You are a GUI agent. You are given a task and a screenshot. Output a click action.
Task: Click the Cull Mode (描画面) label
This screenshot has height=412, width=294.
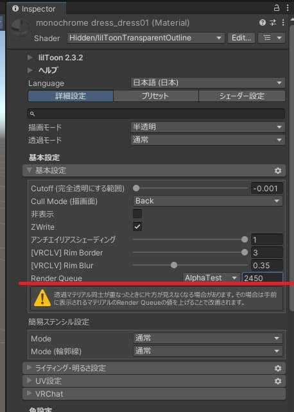point(64,202)
